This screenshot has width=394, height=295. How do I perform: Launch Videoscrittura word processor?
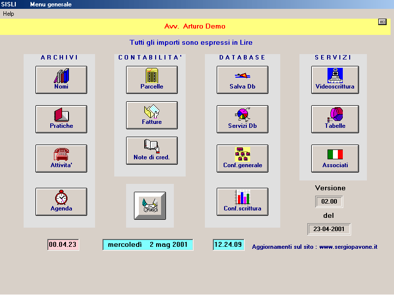[x=335, y=80]
